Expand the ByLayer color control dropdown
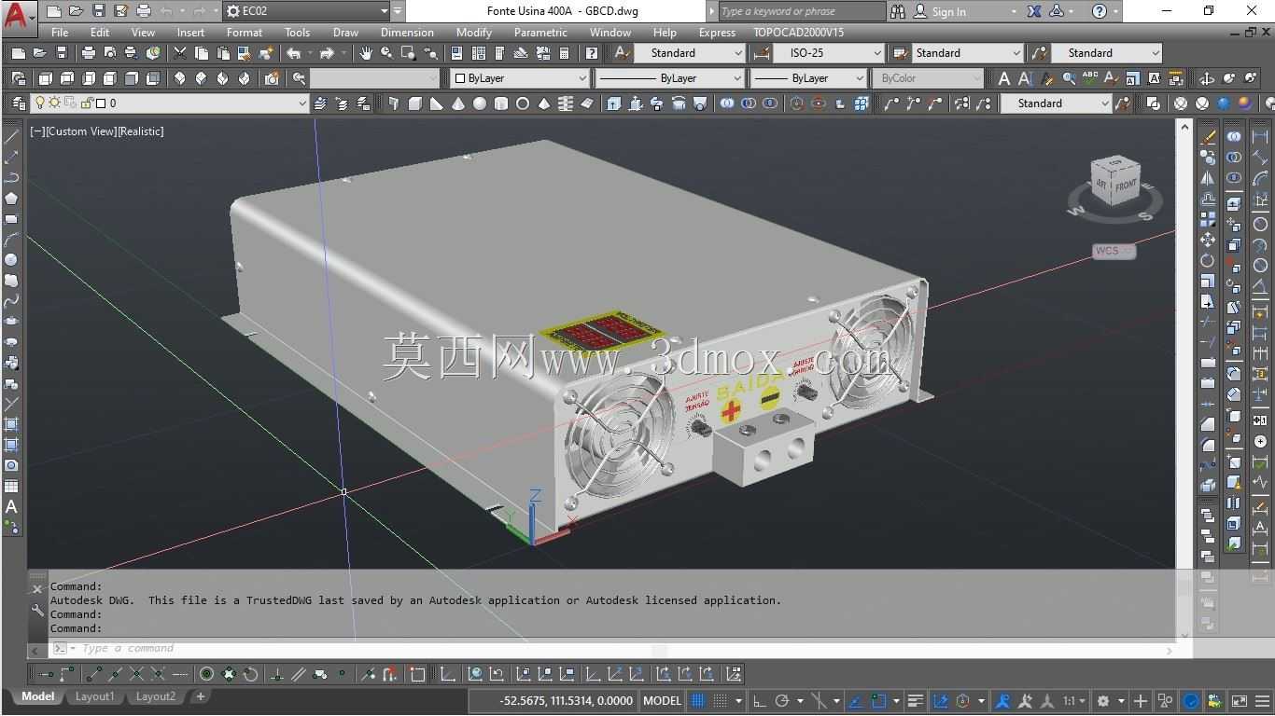Viewport: 1275px width, 716px height. point(520,78)
